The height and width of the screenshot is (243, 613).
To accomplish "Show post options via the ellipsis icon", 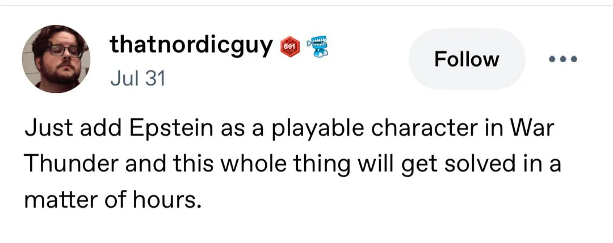I will (x=562, y=59).
